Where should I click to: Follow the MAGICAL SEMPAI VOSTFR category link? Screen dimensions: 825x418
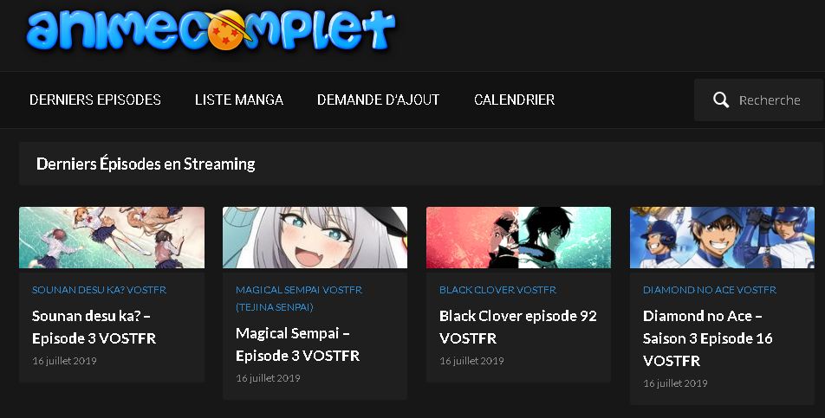[299, 299]
